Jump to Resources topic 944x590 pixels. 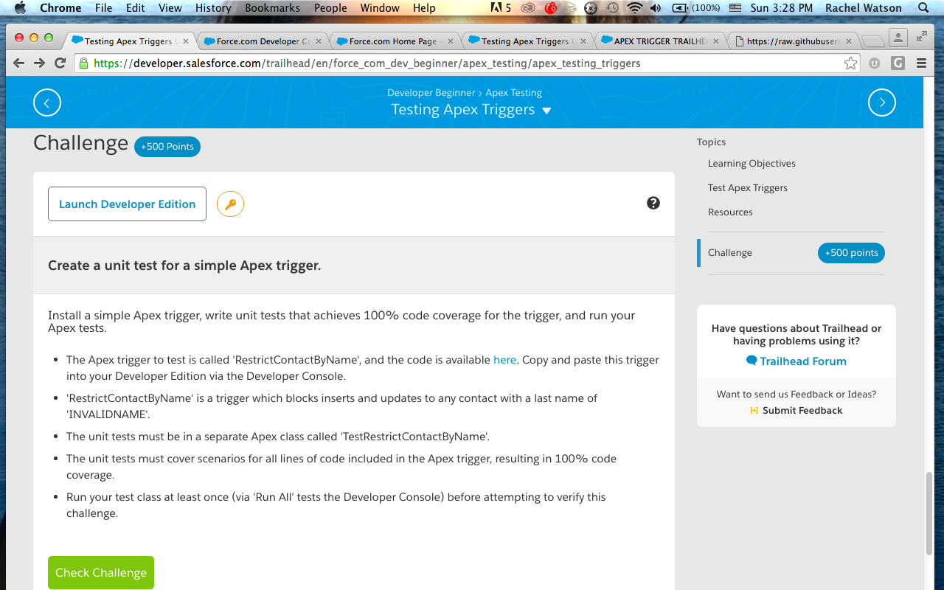[x=730, y=212]
